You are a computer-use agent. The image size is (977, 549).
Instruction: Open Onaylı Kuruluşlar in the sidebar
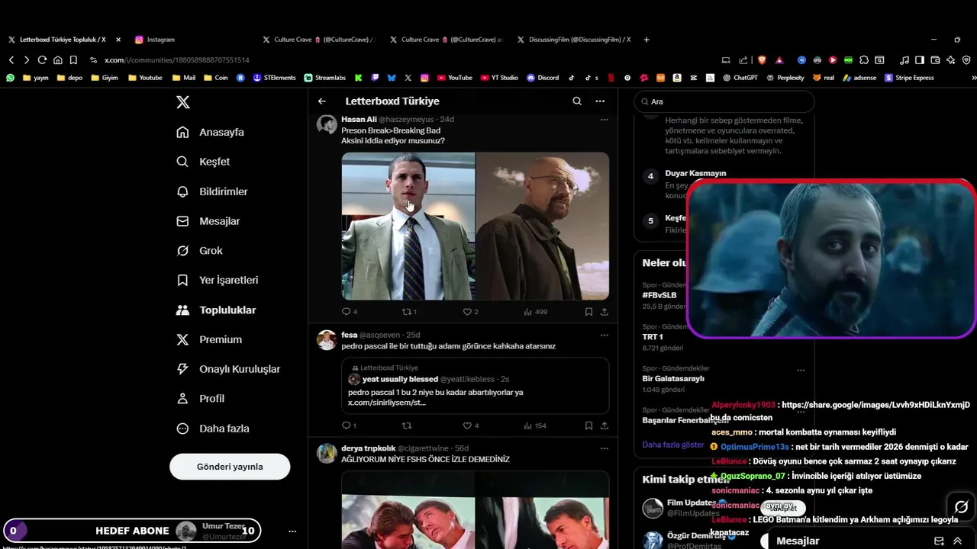[227, 369]
